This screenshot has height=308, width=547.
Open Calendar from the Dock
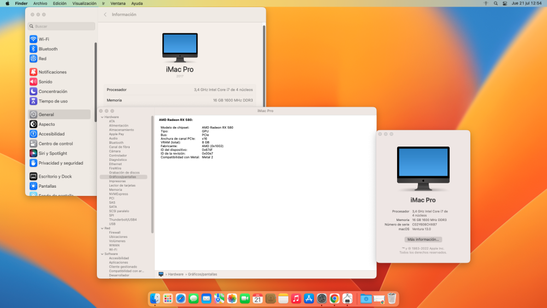click(x=258, y=299)
